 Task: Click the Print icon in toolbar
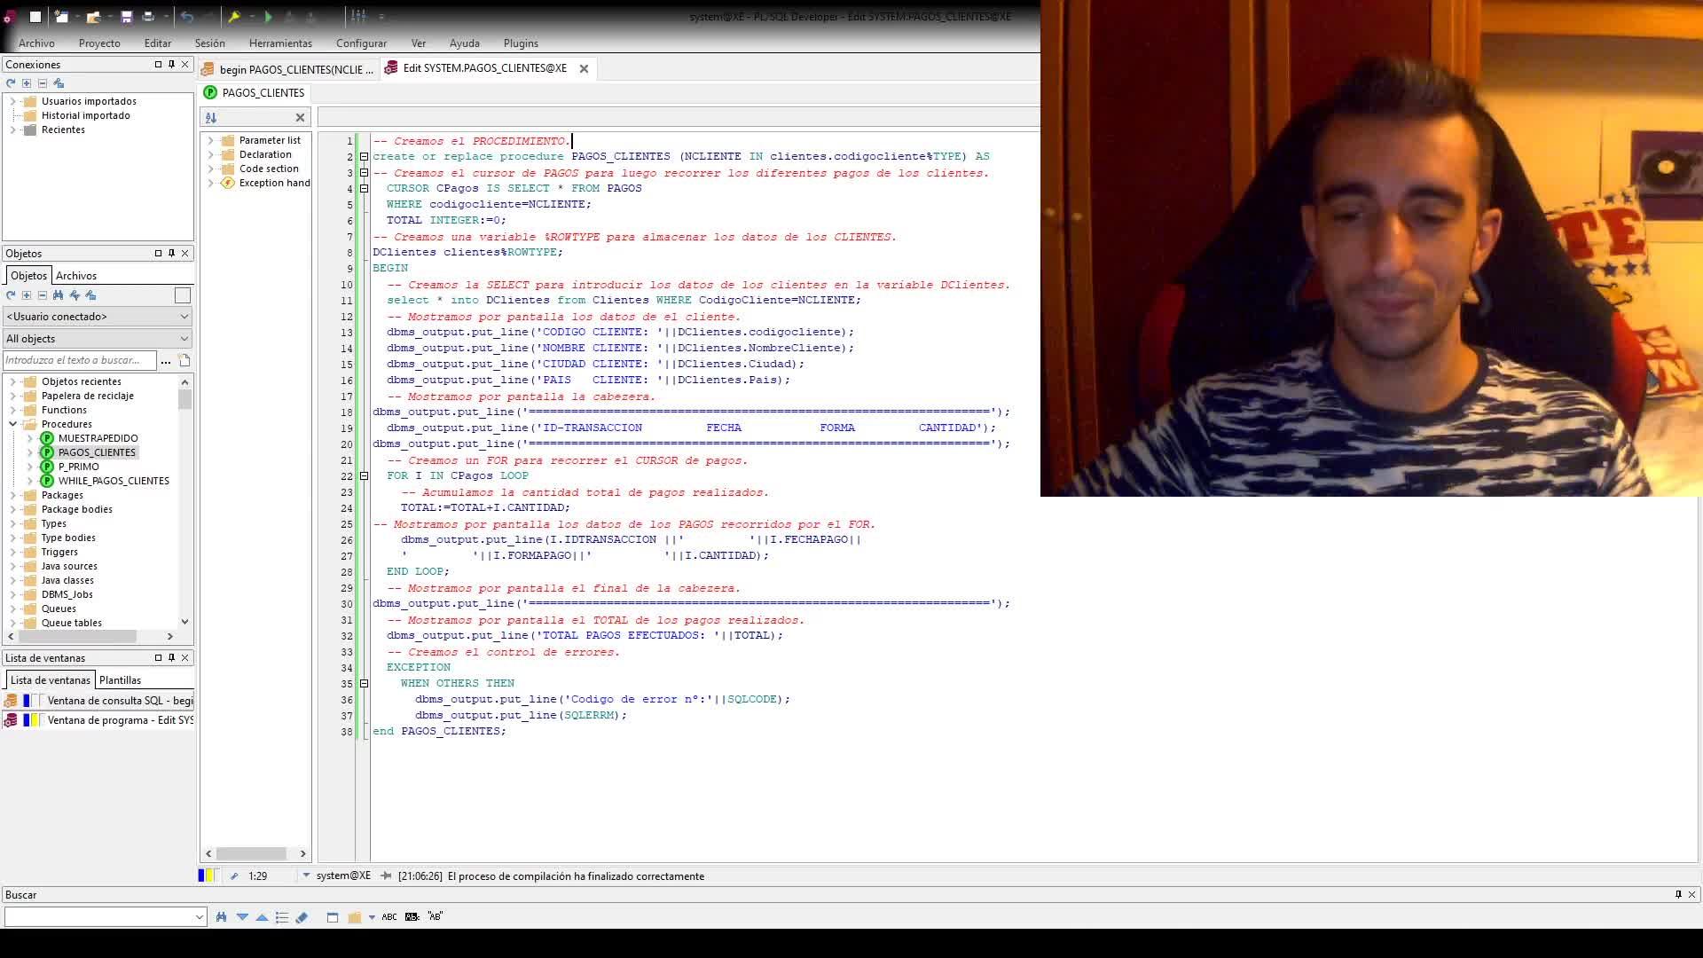(x=148, y=16)
